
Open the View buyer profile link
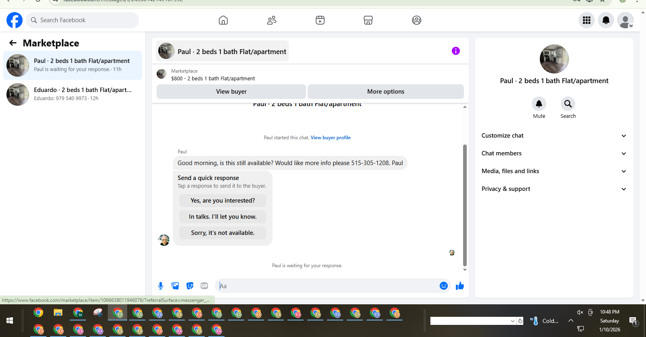click(x=331, y=138)
